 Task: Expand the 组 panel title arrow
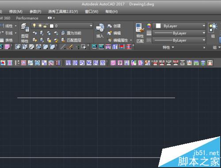(219, 47)
